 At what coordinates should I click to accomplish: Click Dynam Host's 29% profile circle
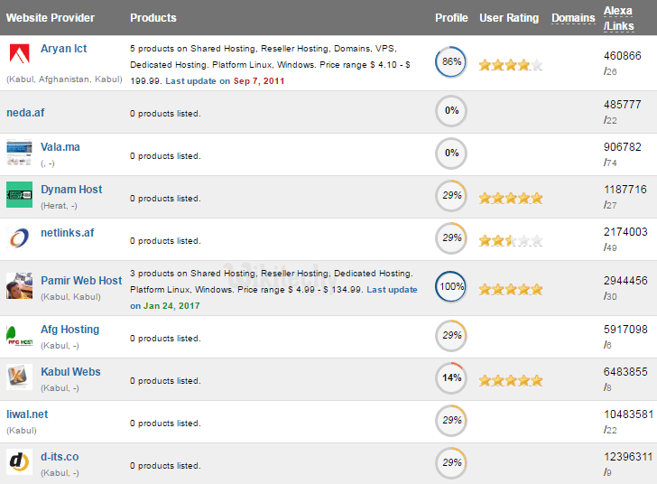(451, 196)
